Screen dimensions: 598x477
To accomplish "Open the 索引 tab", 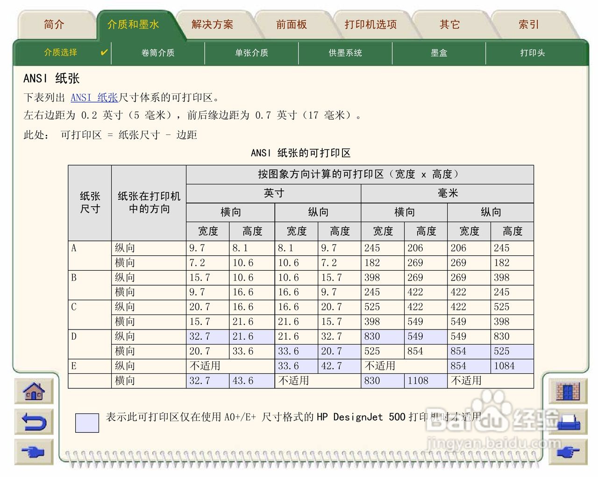I will pos(529,25).
